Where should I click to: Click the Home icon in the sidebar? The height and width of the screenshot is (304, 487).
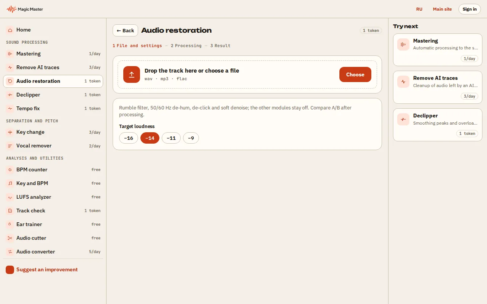click(10, 30)
